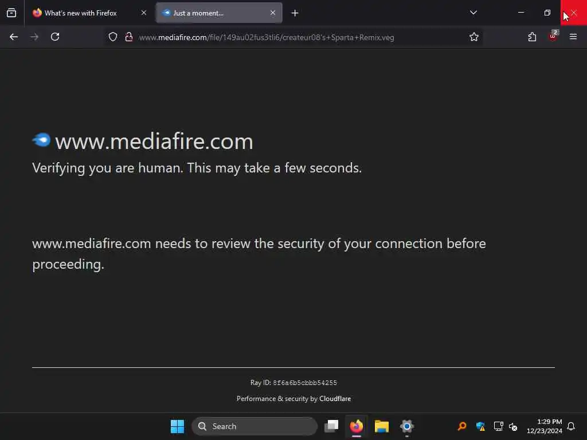Go back one page
The height and width of the screenshot is (440, 587).
(x=14, y=37)
